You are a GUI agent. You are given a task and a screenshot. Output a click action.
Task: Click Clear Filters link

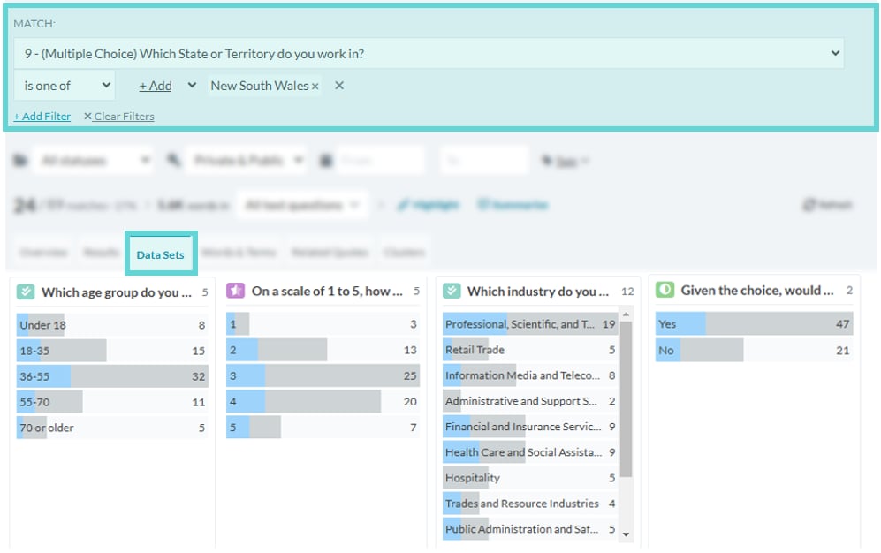[x=118, y=117]
